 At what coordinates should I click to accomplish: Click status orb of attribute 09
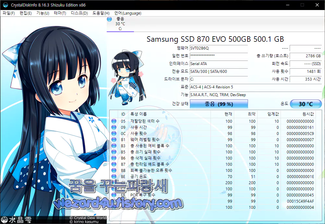(x=114, y=127)
